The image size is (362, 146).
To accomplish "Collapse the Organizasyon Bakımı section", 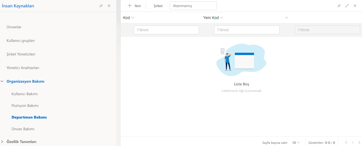I will (x=2, y=81).
